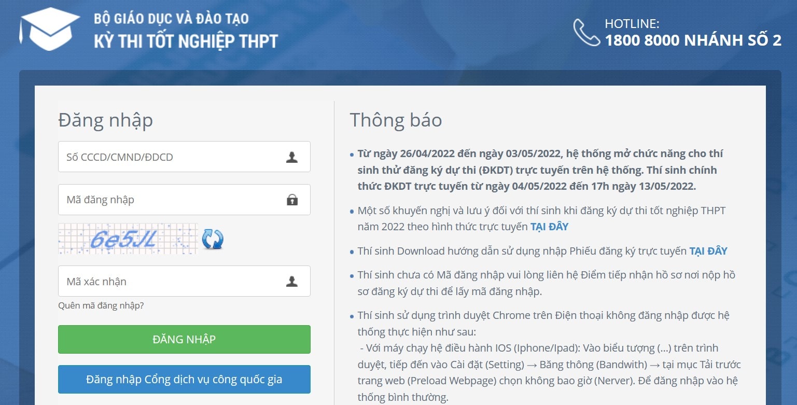
Task: Click the Thông báo heading
Action: pos(396,120)
